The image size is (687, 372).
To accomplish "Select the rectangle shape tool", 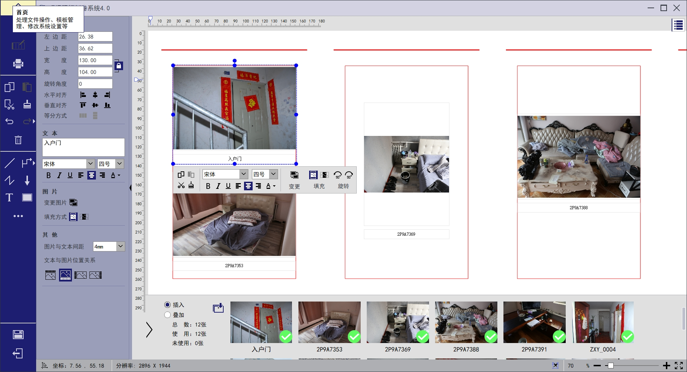I will tap(27, 197).
